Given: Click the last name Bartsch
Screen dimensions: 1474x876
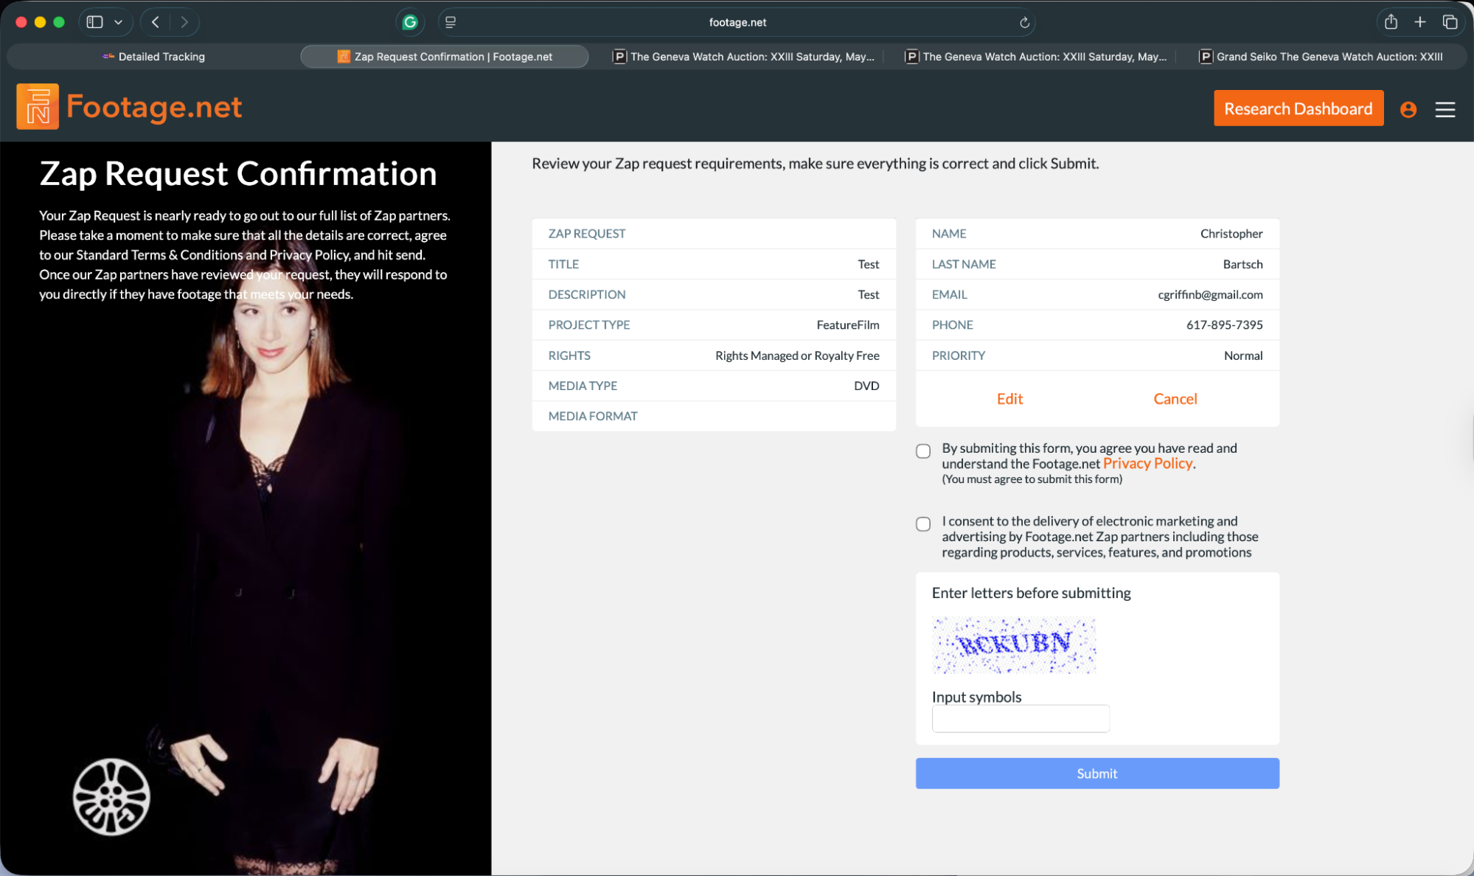Looking at the screenshot, I should (1242, 265).
